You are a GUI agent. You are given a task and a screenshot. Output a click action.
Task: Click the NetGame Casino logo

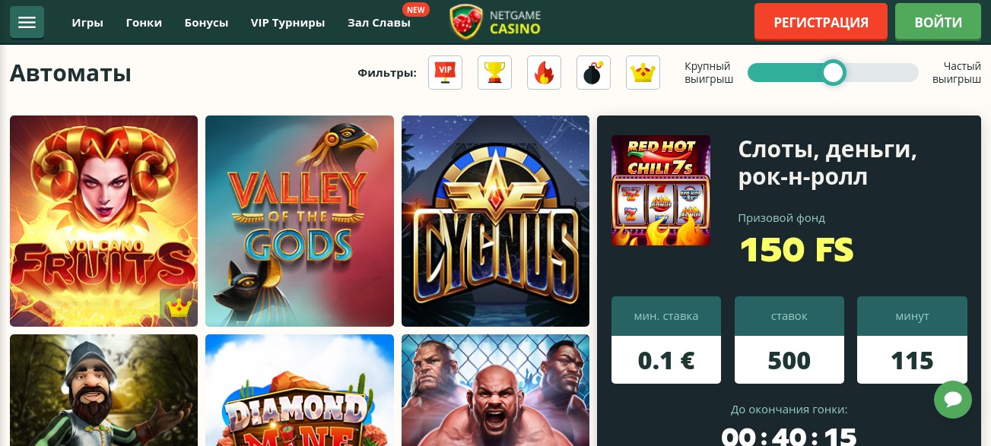(495, 22)
